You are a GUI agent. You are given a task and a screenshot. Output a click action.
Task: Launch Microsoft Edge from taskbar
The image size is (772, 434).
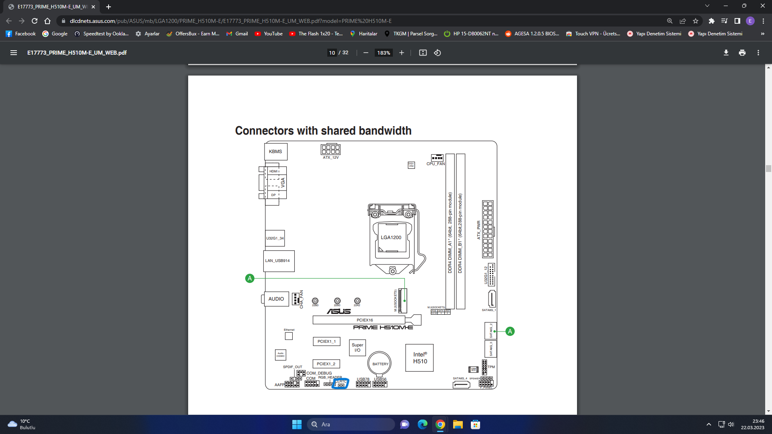(x=422, y=424)
